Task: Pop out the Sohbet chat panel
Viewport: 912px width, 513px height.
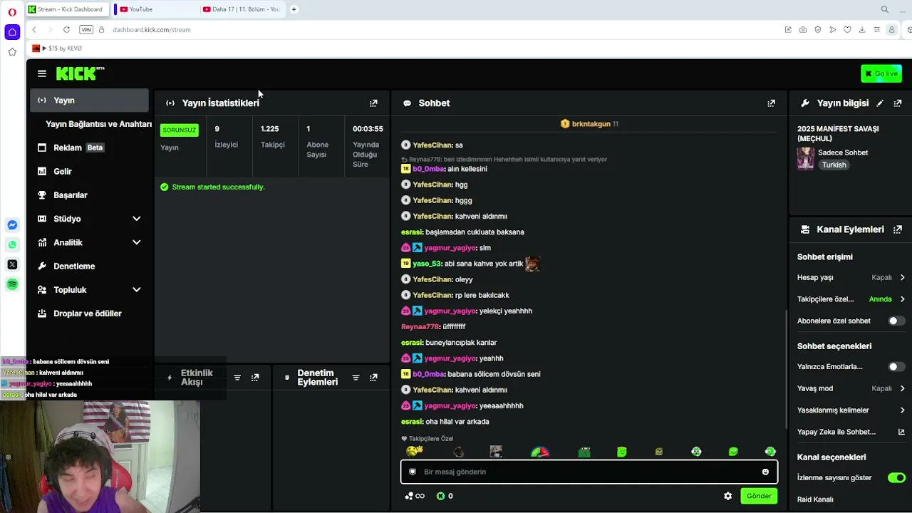Action: pyautogui.click(x=771, y=103)
